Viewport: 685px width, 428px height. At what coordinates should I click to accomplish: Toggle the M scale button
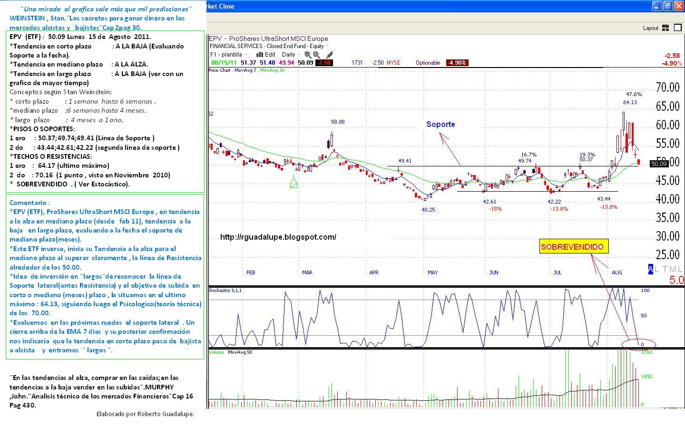pos(673,269)
